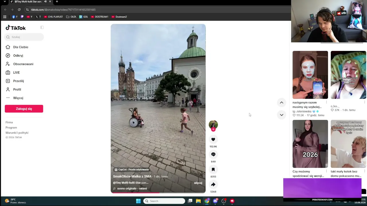The height and width of the screenshot is (206, 367).
Task: Open the Firma footer link
Action: pyautogui.click(x=9, y=122)
